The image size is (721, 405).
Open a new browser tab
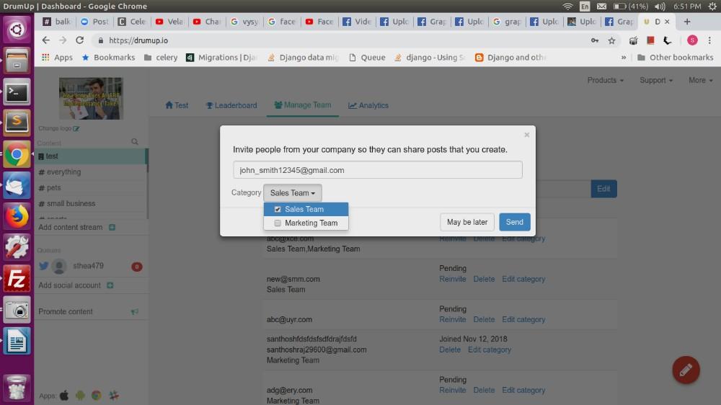click(687, 22)
